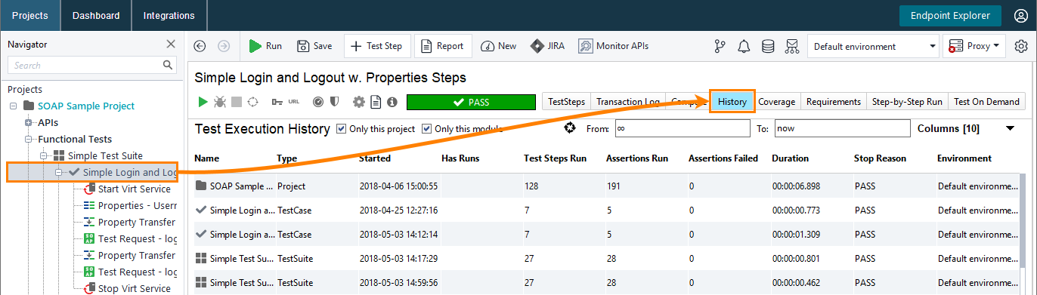The image size is (1037, 295).
Task: Toggle Only this project checkbox
Action: (x=341, y=128)
